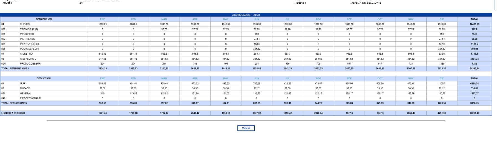This screenshot has height=141, width=499.
Task: Click the IRPF deduction row label
Action: (23, 83)
